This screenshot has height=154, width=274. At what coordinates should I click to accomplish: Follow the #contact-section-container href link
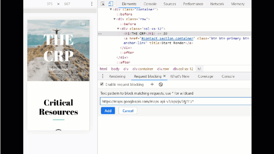coord(167,38)
